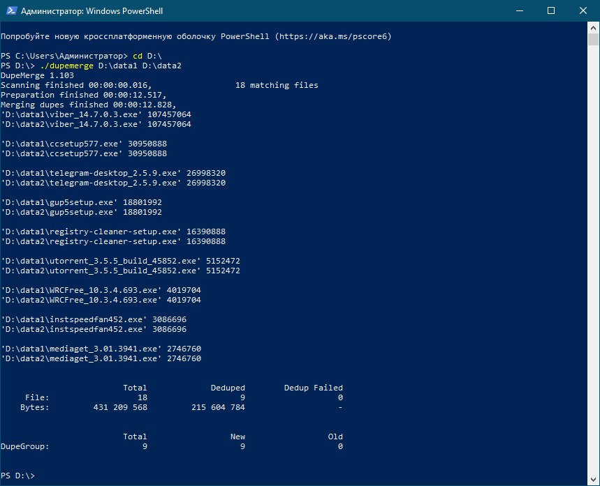Click the D:\data1\utorrent_3.5.5_build_45852.exe line

[x=121, y=261]
